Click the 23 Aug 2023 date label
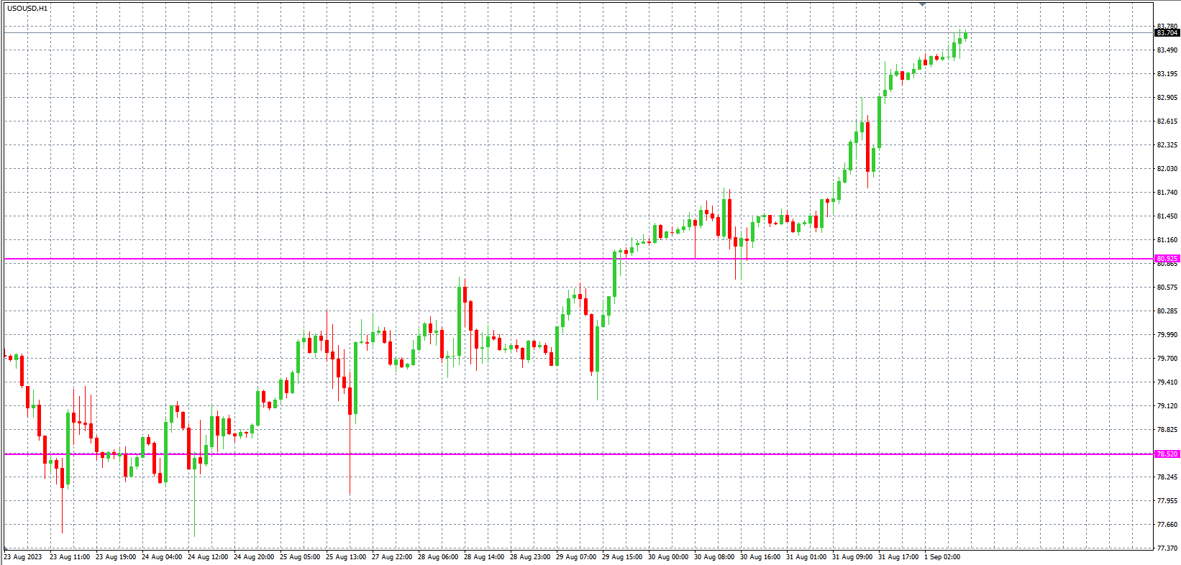The height and width of the screenshot is (565, 1181). [x=23, y=557]
